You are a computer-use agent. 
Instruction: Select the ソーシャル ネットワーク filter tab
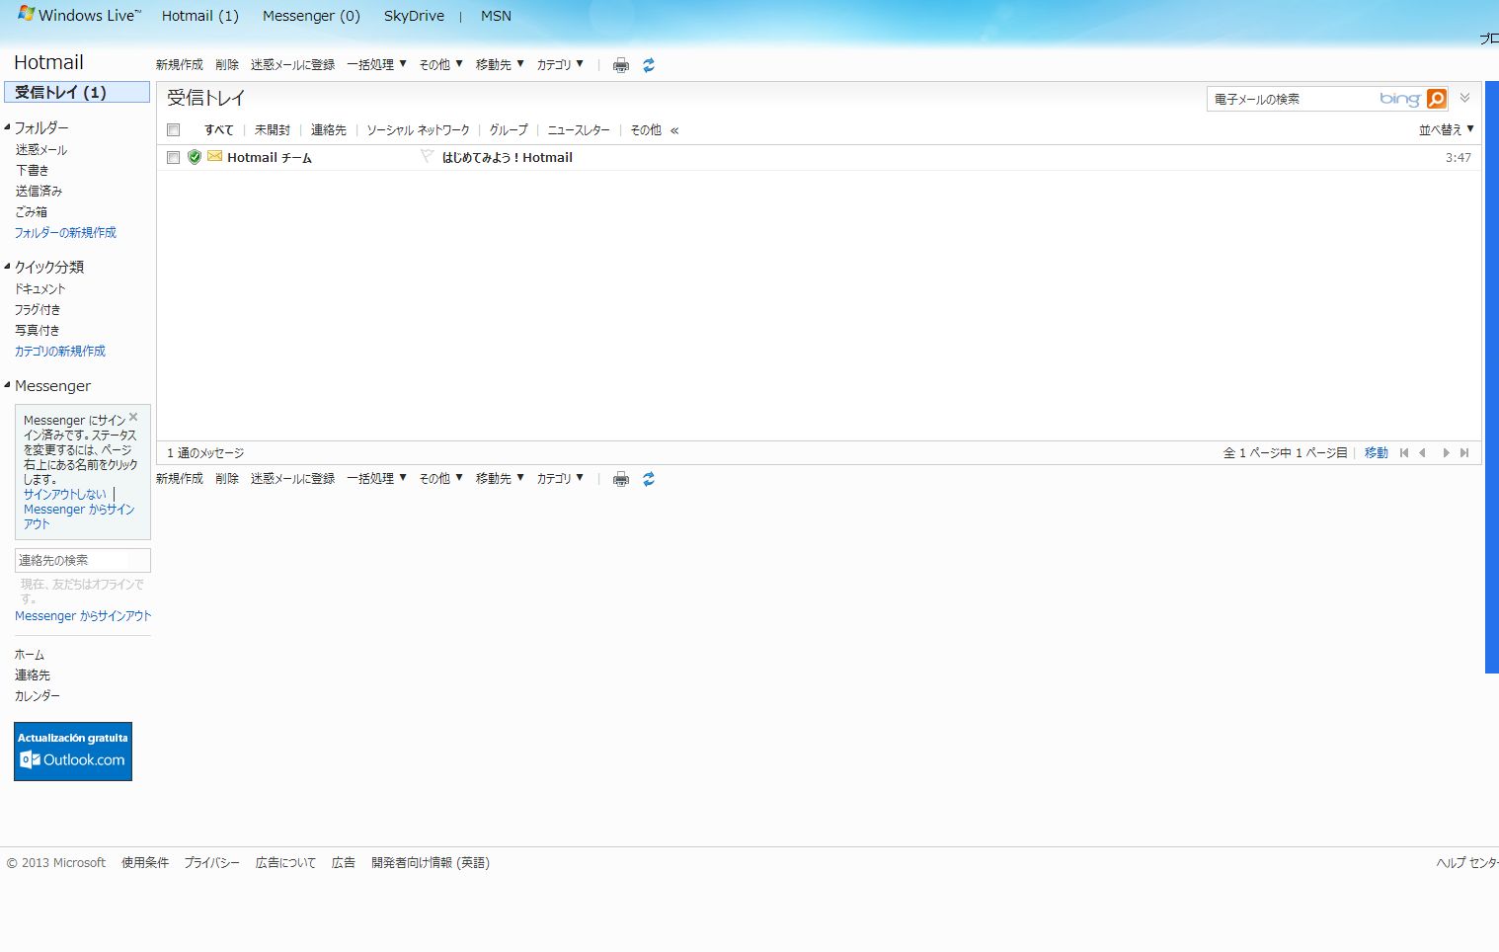point(419,129)
